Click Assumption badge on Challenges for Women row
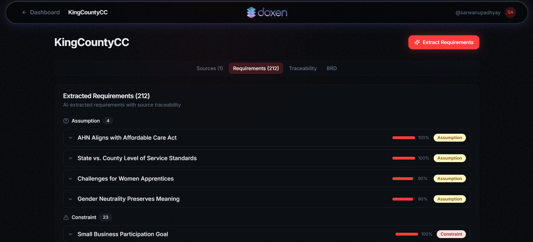 (x=450, y=179)
